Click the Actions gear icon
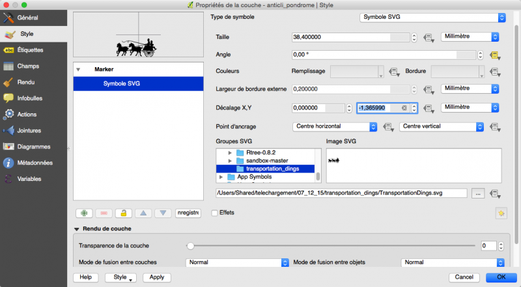Viewport: 521px width, 287px height. point(9,115)
